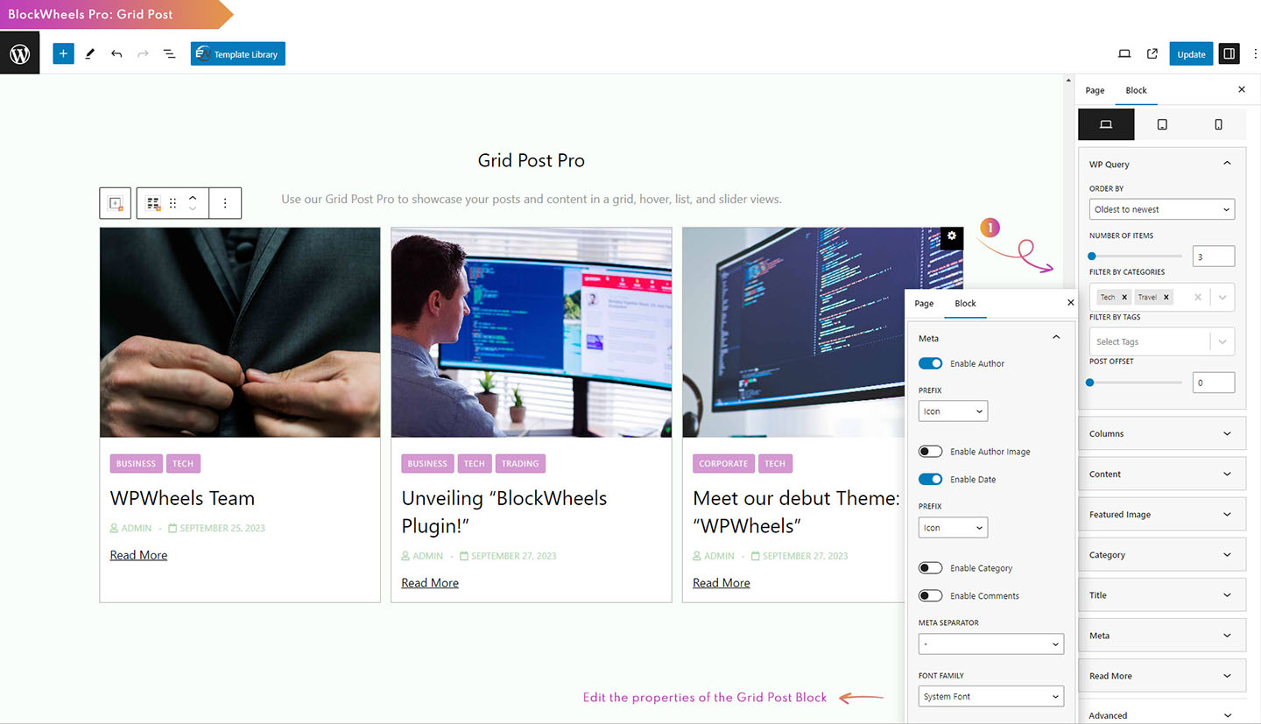Switch to the Page tab in right sidebar
The height and width of the screenshot is (724, 1261).
pos(1095,90)
